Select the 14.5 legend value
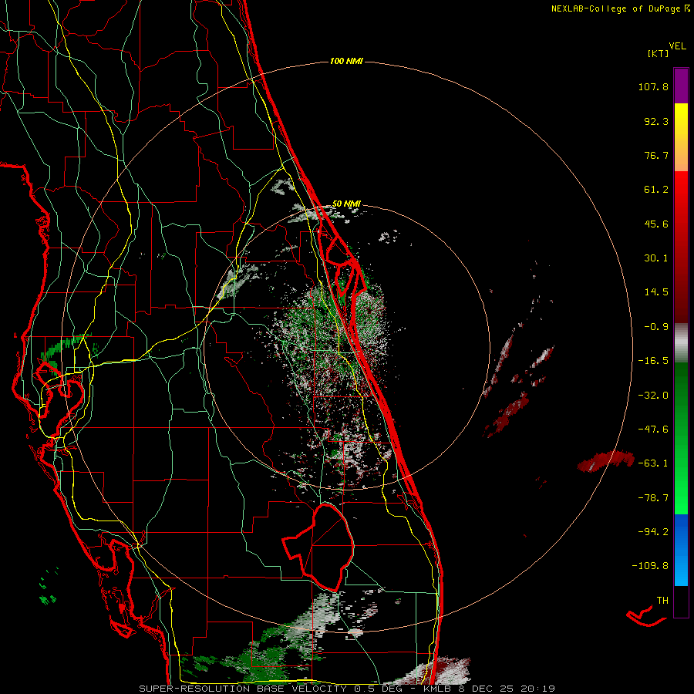This screenshot has width=694, height=694. pyautogui.click(x=656, y=292)
